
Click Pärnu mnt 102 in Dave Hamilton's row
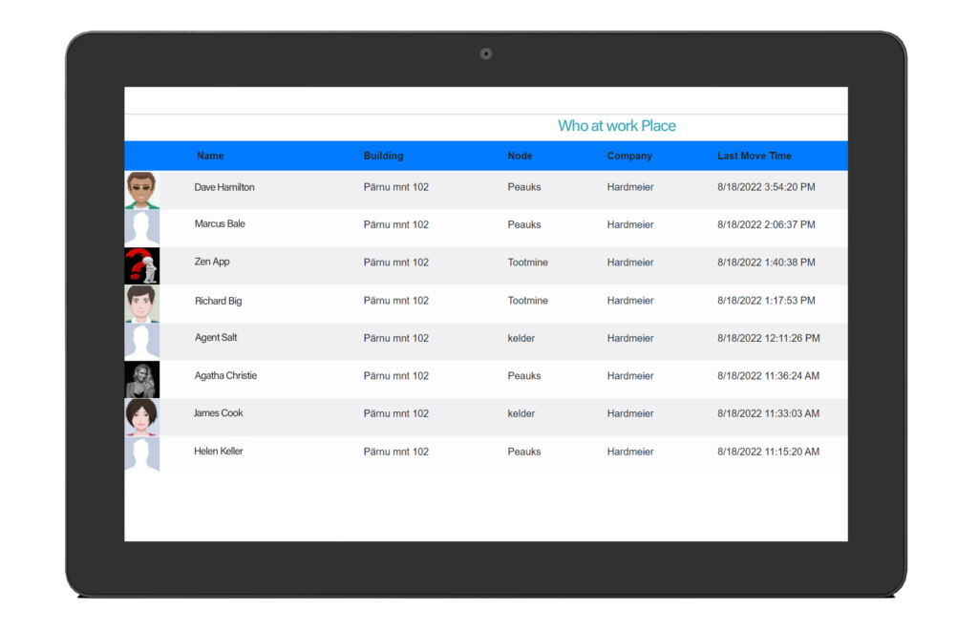[396, 187]
